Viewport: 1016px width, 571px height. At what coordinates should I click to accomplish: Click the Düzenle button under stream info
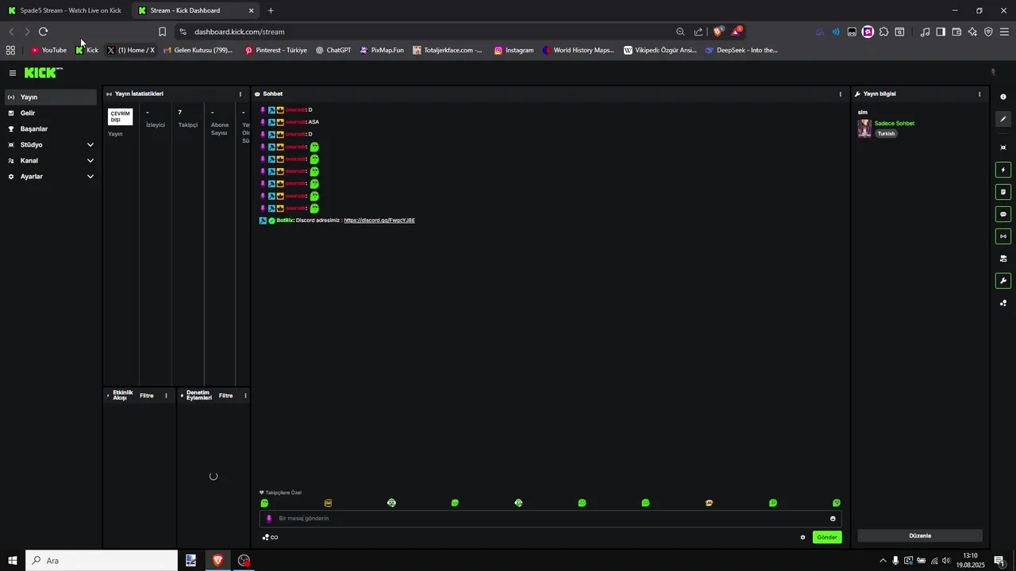point(920,535)
